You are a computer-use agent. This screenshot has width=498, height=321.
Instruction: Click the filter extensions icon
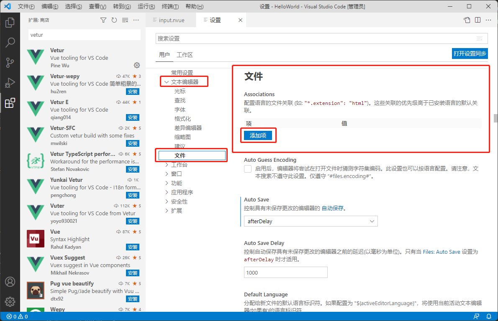(103, 20)
